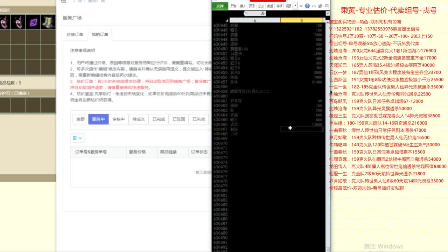This screenshot has width=448, height=252.
Task: Select the green boots inventory item
Action: tap(48, 22)
